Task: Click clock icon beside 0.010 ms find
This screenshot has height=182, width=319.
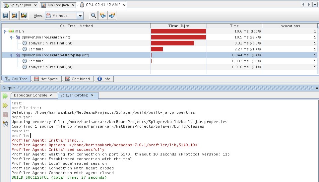Action: point(25,67)
